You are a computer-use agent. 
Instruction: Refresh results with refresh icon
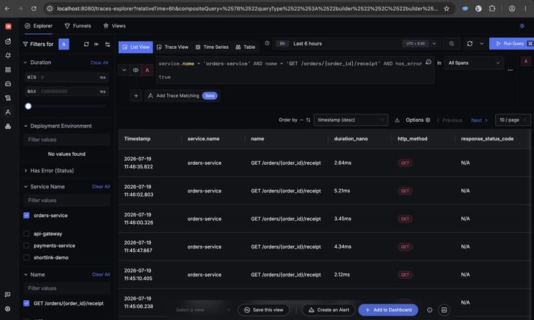coord(470,43)
